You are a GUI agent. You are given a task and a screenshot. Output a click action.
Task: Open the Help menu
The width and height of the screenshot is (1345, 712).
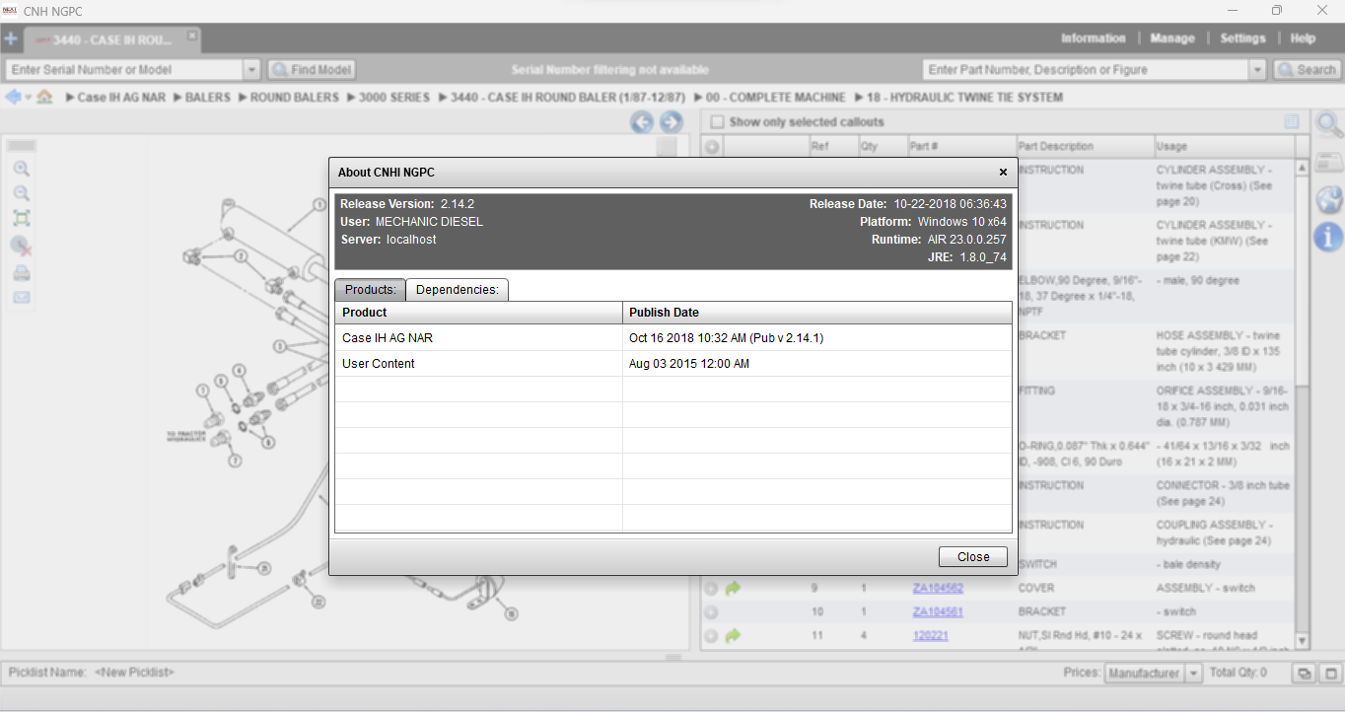[1303, 38]
